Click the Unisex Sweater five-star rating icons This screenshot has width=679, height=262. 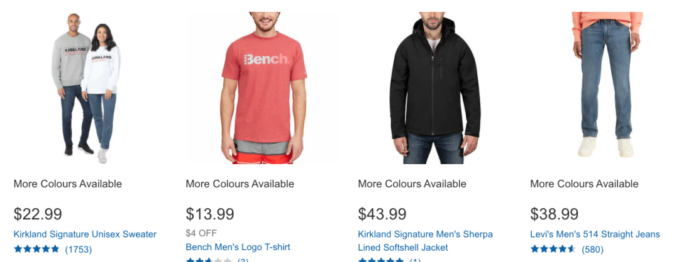(36, 249)
